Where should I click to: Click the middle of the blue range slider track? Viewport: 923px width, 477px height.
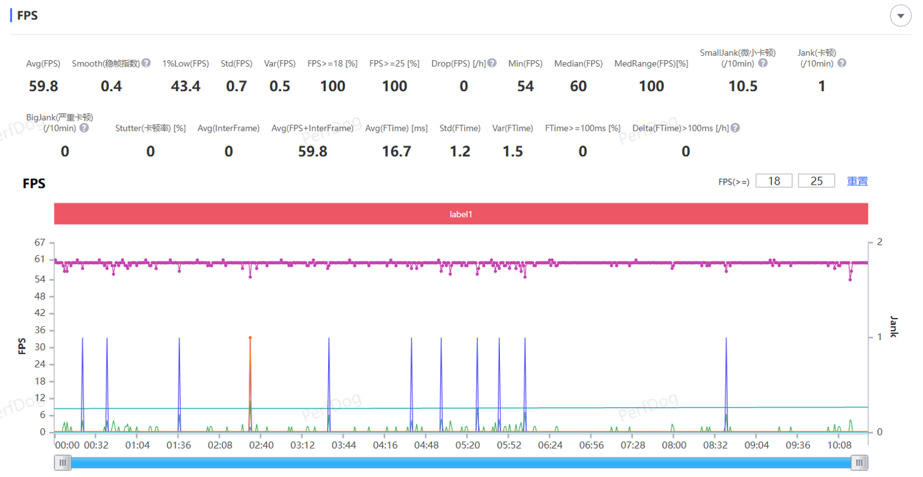[461, 462]
